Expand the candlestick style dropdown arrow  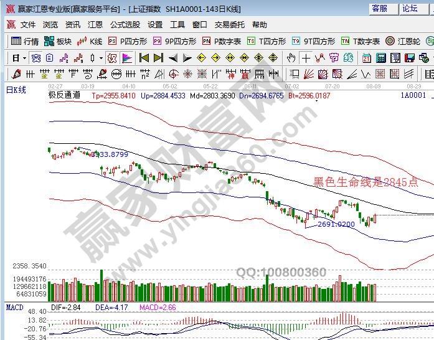pos(101,58)
